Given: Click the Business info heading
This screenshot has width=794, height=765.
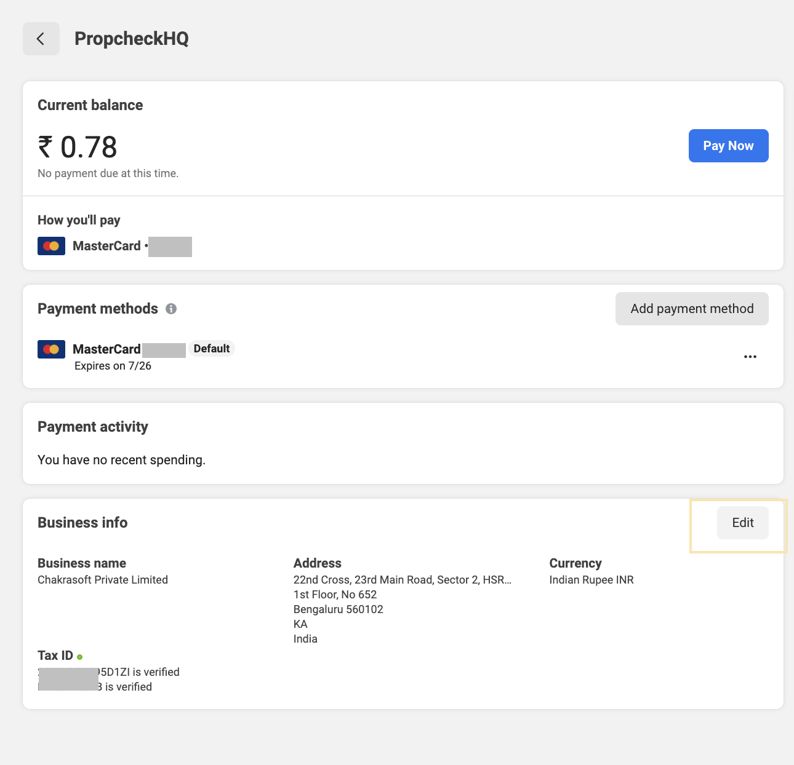Looking at the screenshot, I should pos(82,523).
